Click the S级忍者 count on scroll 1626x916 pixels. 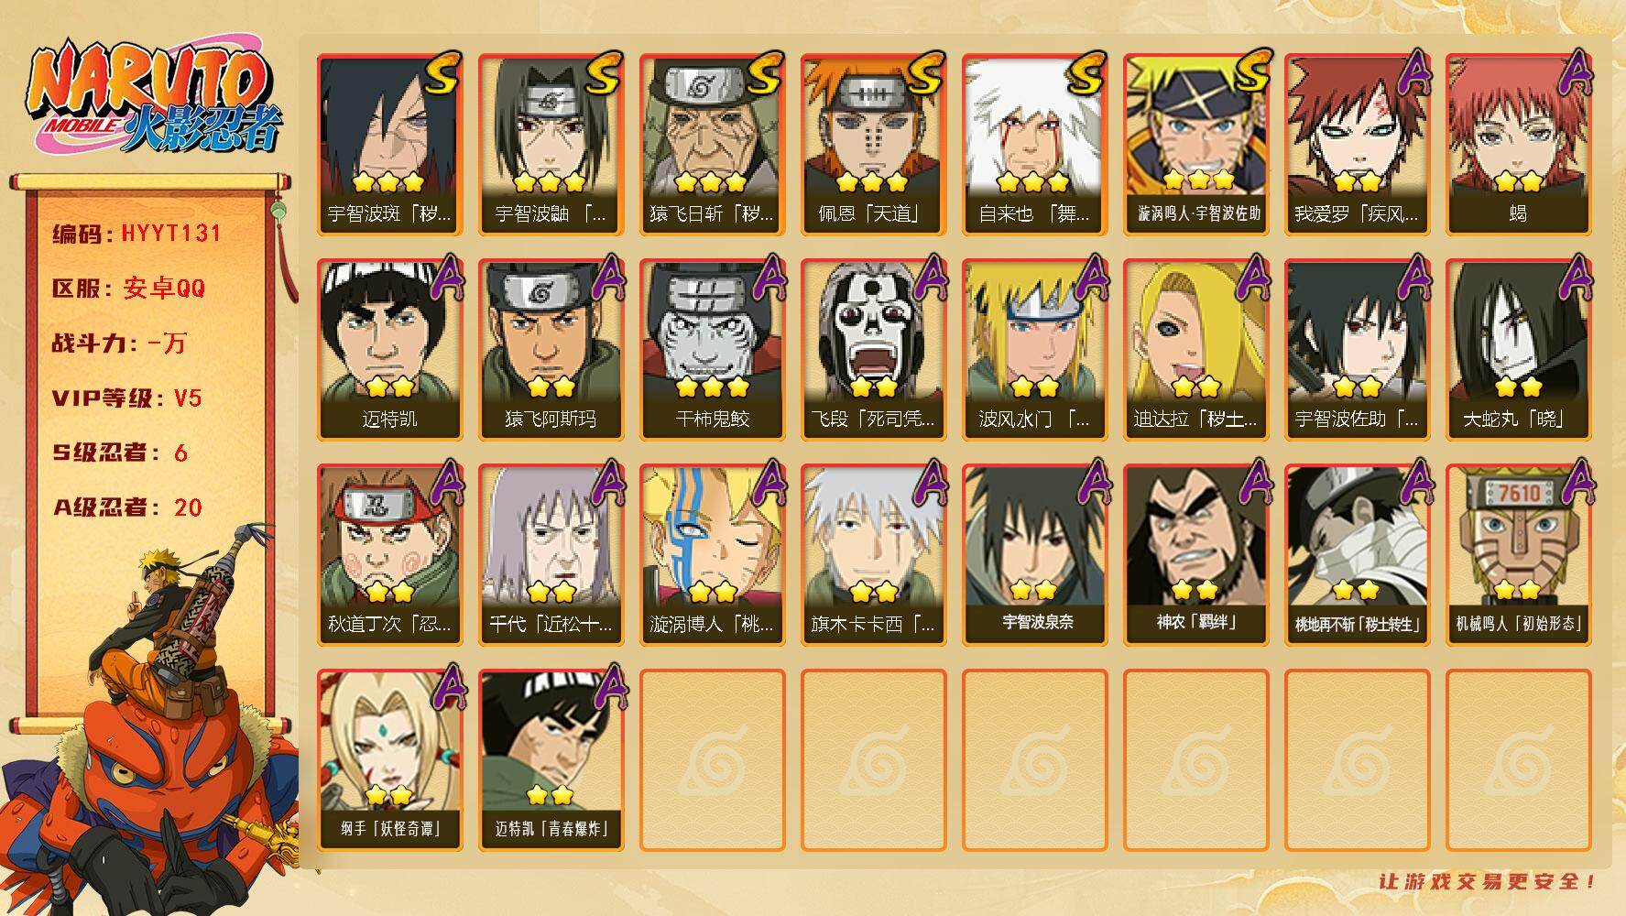pyautogui.click(x=120, y=453)
